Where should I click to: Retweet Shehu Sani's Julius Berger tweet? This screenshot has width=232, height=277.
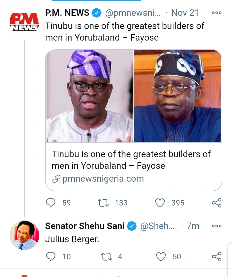click(106, 256)
